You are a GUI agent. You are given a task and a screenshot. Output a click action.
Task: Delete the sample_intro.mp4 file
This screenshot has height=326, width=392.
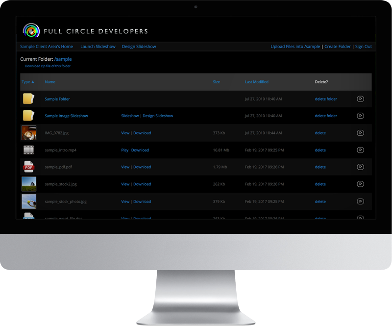(x=320, y=150)
